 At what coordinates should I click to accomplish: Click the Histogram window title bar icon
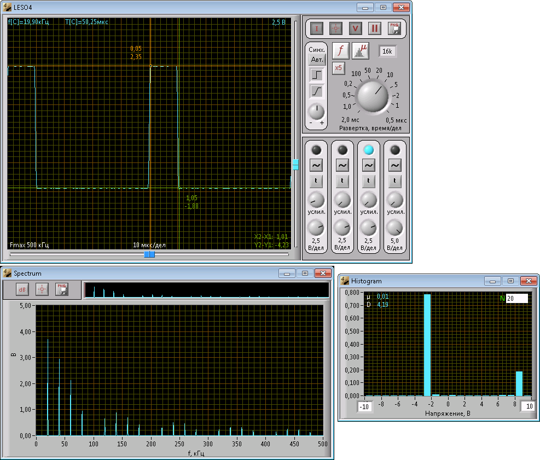click(x=345, y=281)
